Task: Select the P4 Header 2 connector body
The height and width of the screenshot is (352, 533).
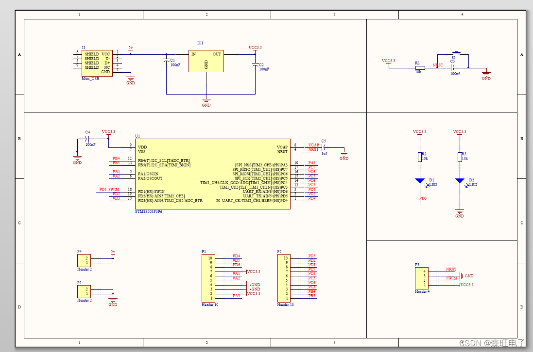Action: tap(84, 260)
